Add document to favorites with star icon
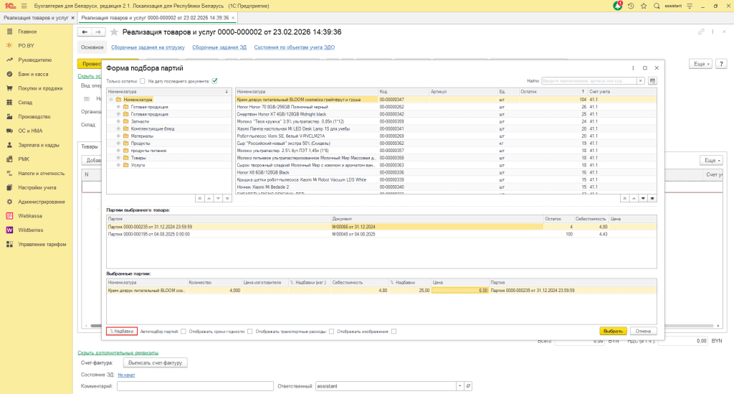Screen dimensions: 734x394 tap(113, 32)
